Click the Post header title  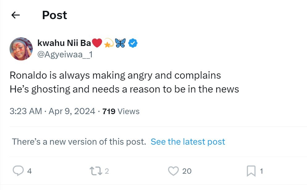(x=55, y=15)
